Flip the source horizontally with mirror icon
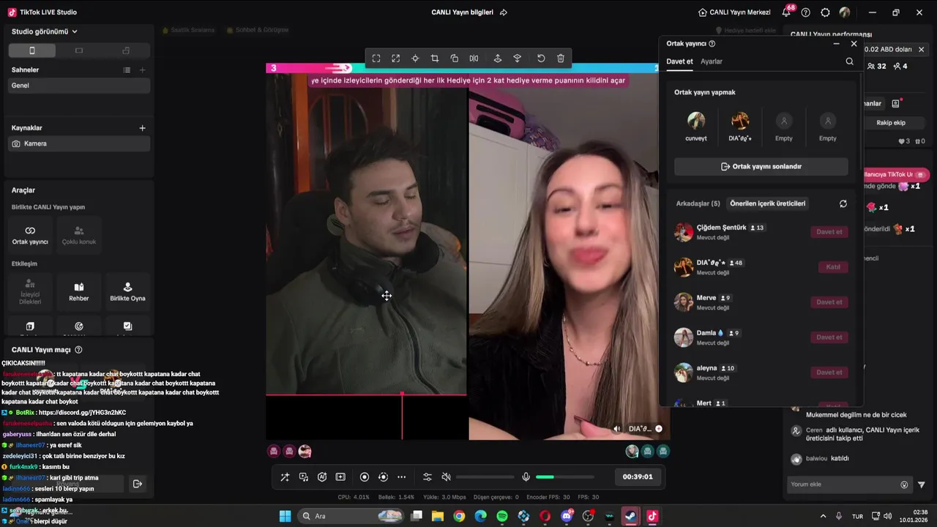 point(474,59)
